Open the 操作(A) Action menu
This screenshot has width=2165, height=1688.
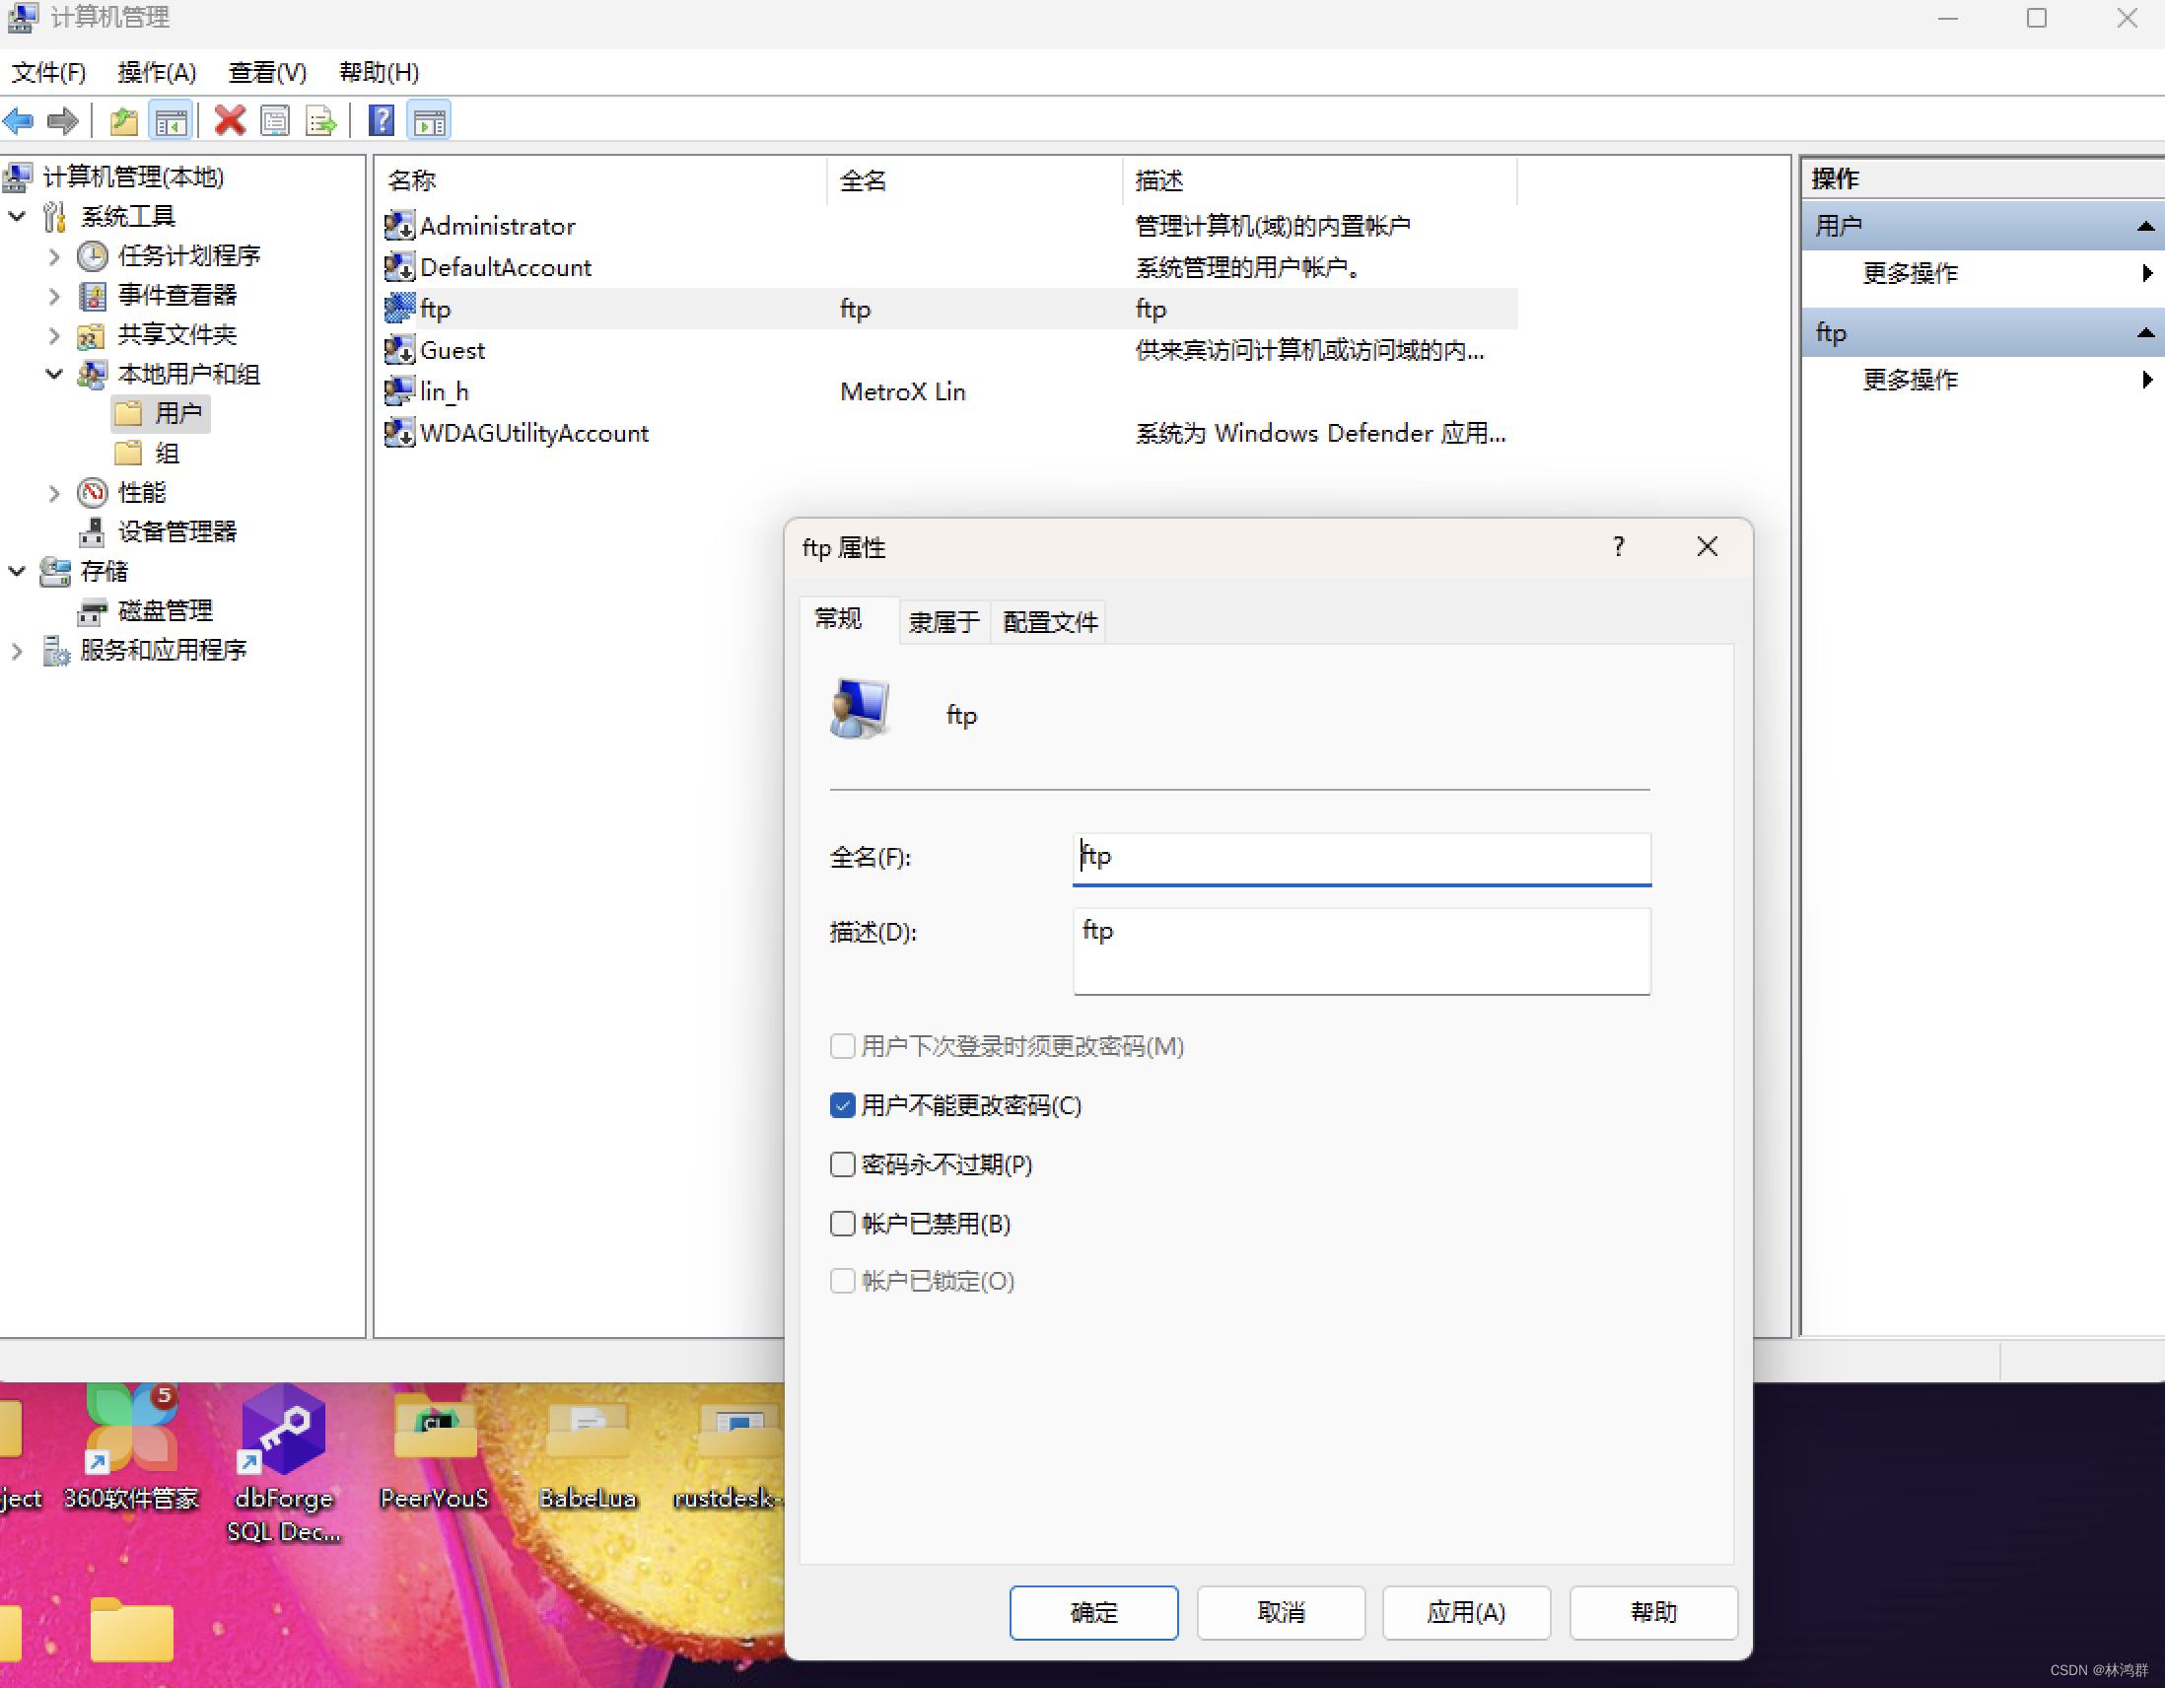[157, 72]
